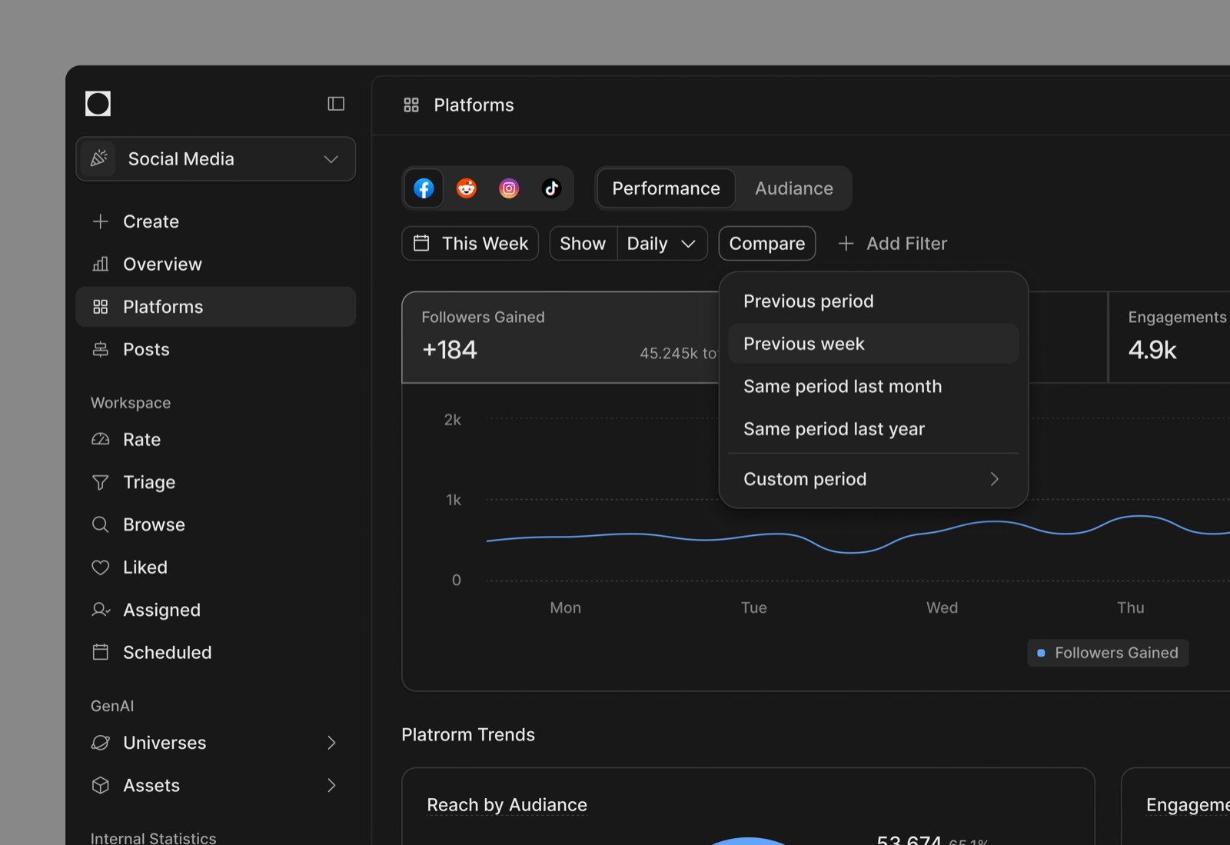Select the Reddit platform icon
Image resolution: width=1230 pixels, height=845 pixels.
pyautogui.click(x=467, y=188)
